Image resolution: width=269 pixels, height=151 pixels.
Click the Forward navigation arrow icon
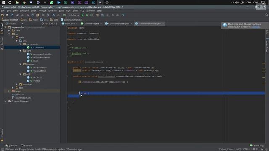tap(58, 15)
